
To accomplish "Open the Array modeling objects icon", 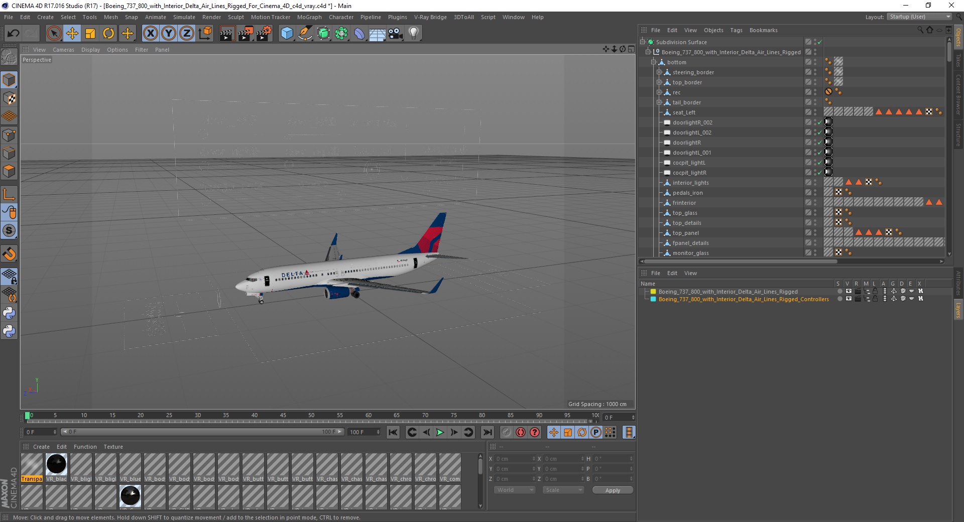I will coord(341,34).
